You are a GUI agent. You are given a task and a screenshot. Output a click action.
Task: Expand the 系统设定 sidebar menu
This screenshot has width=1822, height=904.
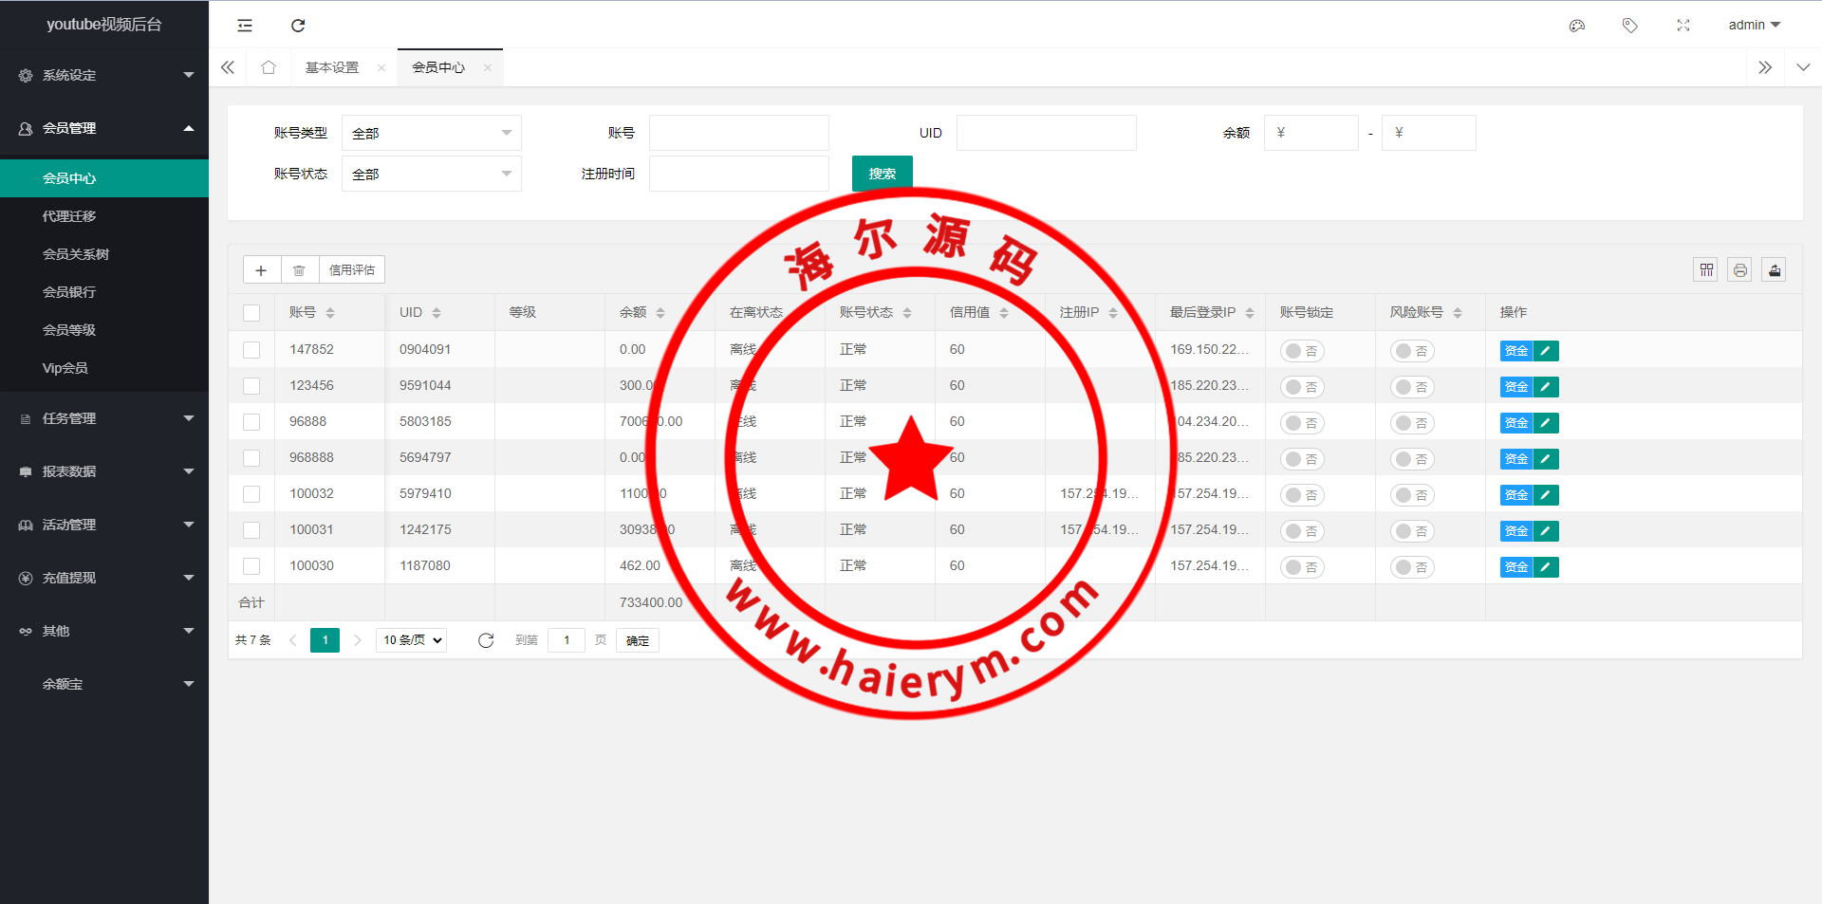click(x=104, y=75)
